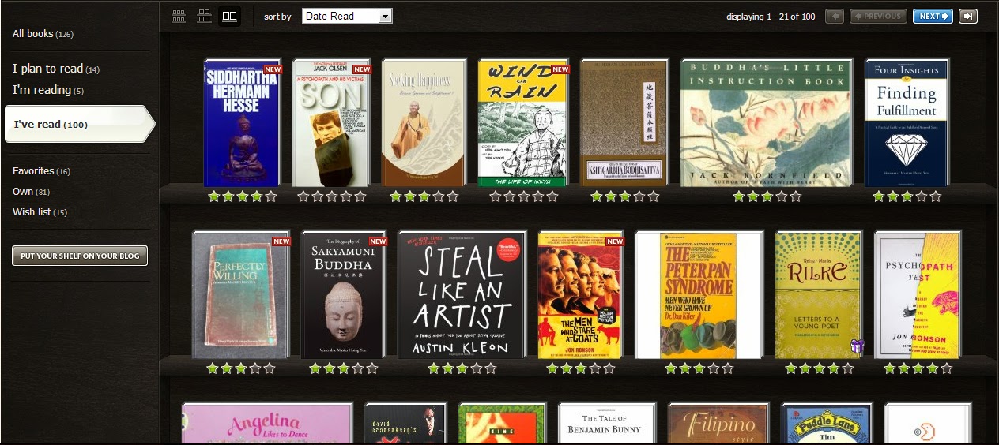This screenshot has height=445, width=999.
Task: Open the sort by Date Read dropdown
Action: [x=347, y=16]
